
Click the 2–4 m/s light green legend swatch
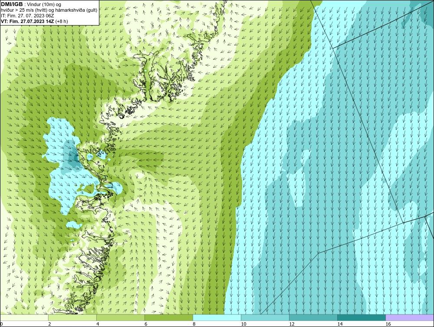72,317
